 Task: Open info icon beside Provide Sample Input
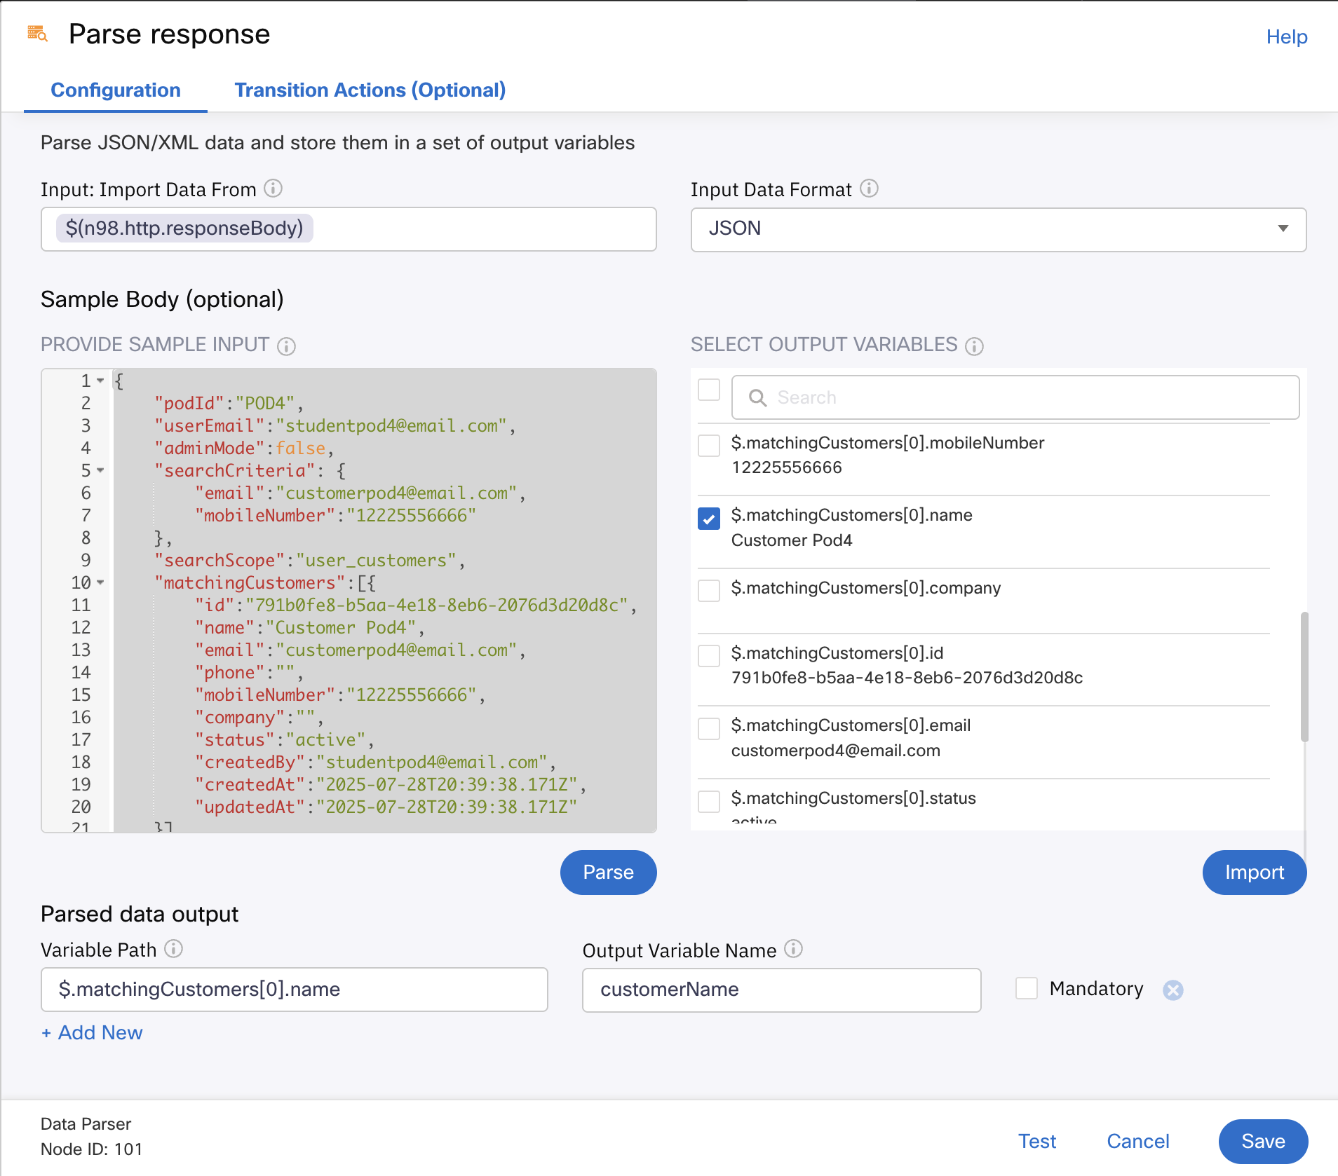286,346
